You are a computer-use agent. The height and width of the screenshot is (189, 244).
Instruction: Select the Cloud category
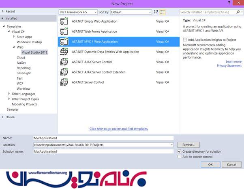21,57
